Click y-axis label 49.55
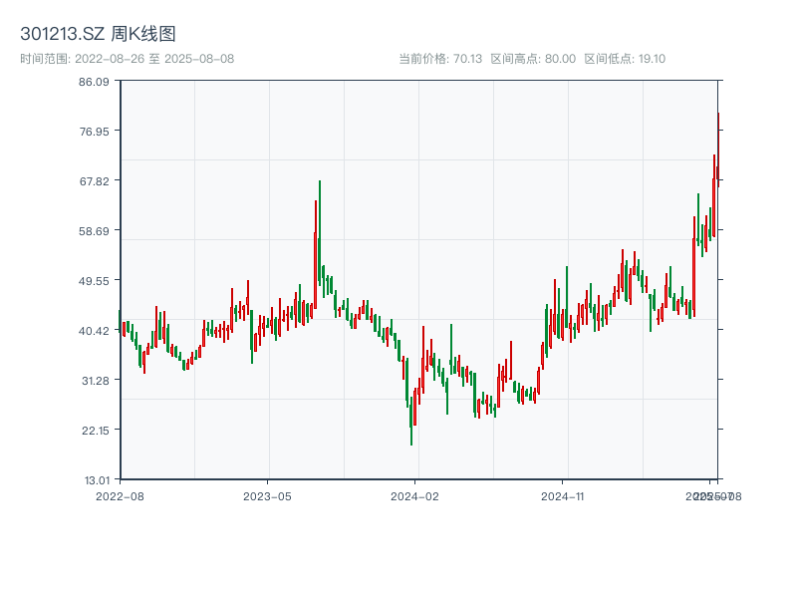The height and width of the screenshot is (598, 797). pos(94,281)
